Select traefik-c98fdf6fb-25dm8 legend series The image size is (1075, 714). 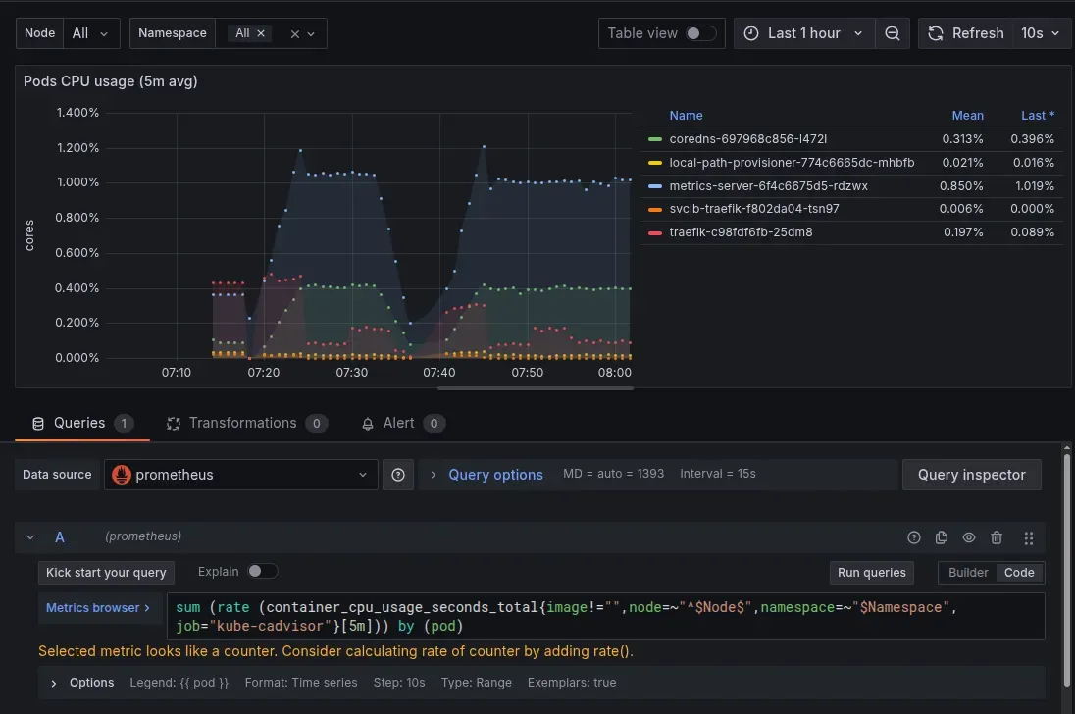(x=741, y=232)
